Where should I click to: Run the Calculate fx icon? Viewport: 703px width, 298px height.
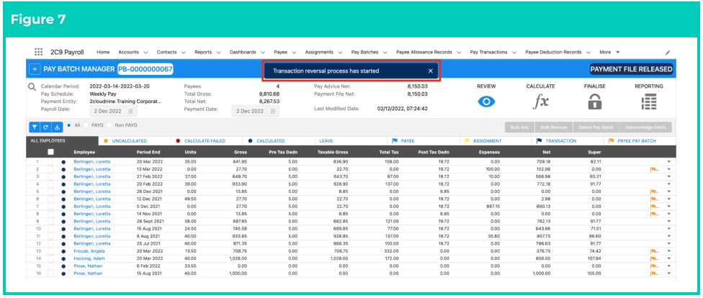[x=540, y=102]
